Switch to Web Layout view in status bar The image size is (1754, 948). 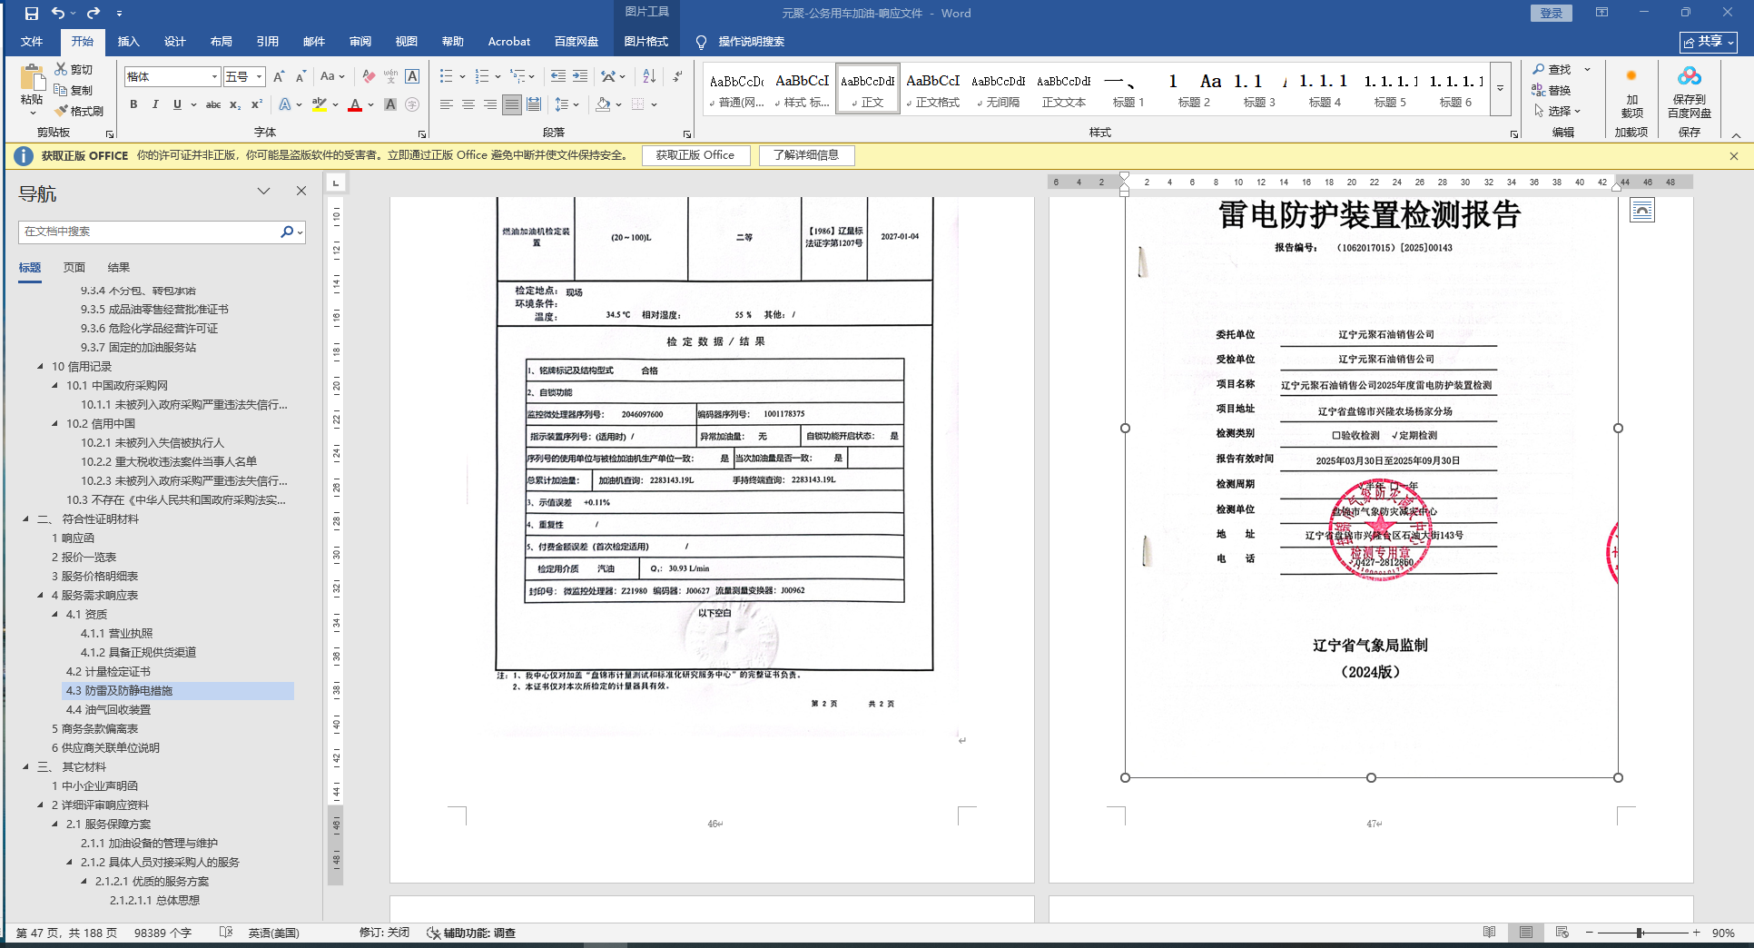[1562, 933]
